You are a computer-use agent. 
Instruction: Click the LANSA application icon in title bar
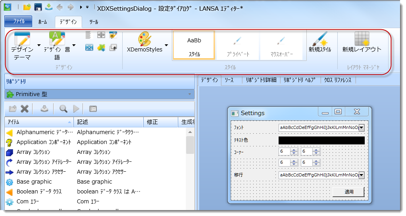pyautogui.click(x=8, y=7)
